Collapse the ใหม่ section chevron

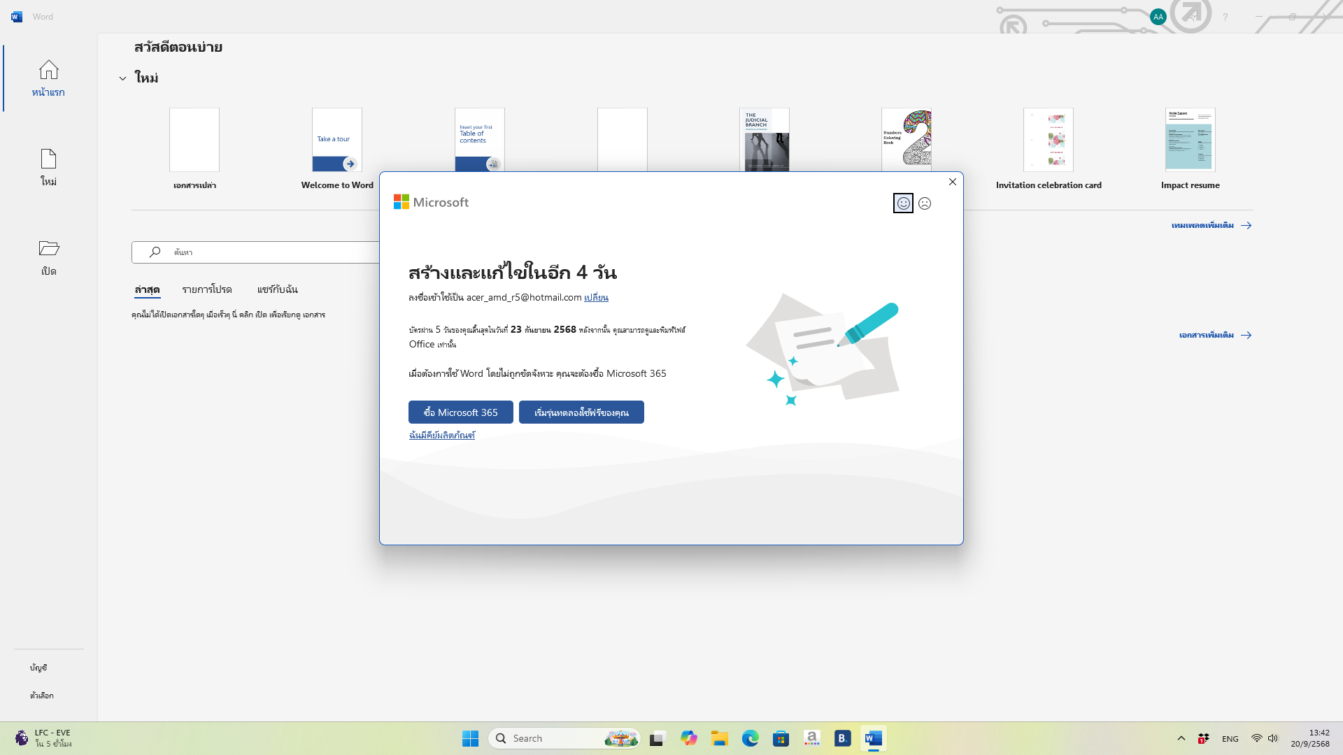point(122,78)
